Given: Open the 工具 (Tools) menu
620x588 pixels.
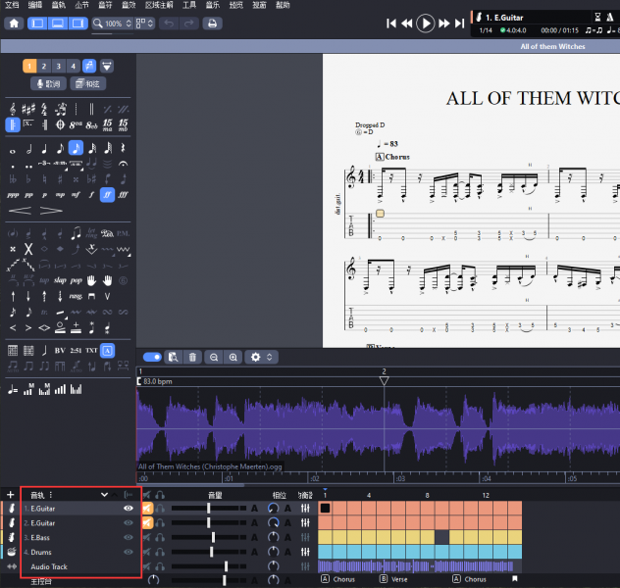Looking at the screenshot, I should (188, 5).
